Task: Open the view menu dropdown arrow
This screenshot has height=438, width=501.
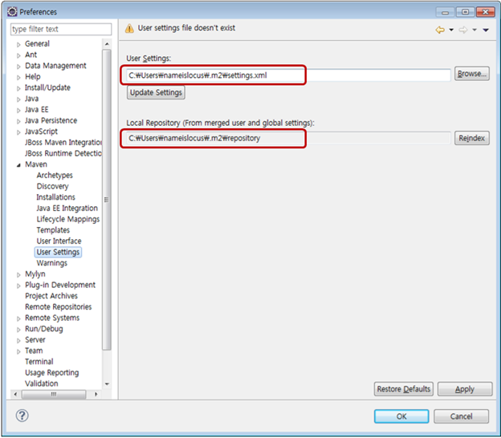Action: 486,30
